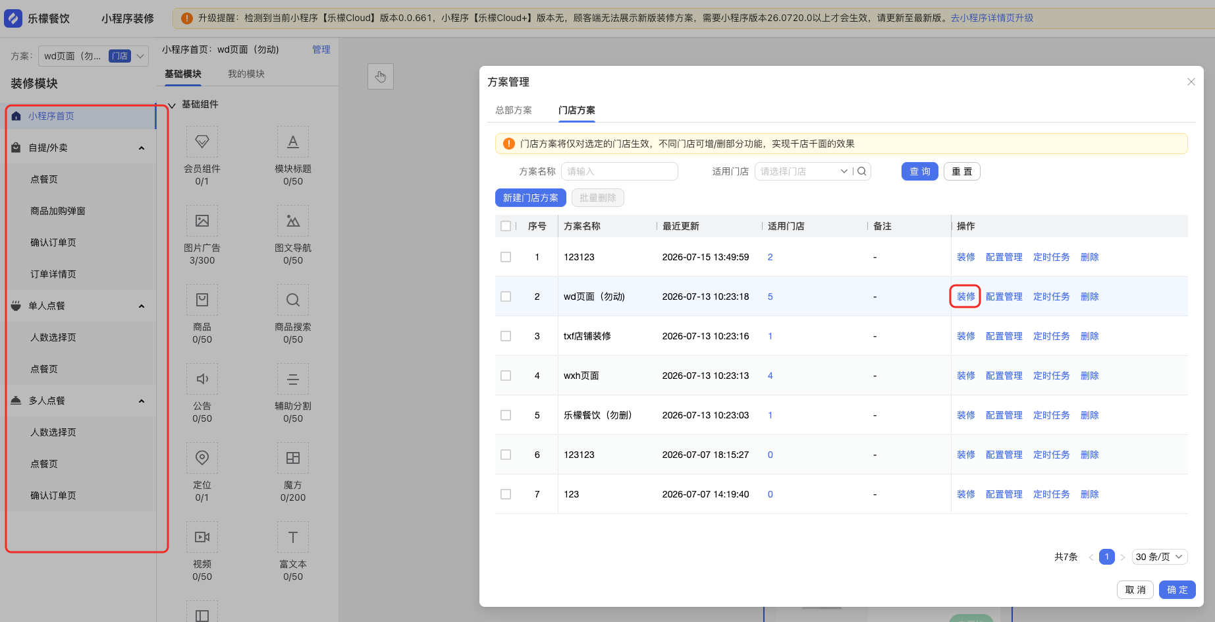Screen dimensions: 1215x622
Task: Click 删除 for 乐檬餐饮（勿删）
Action: [1090, 415]
